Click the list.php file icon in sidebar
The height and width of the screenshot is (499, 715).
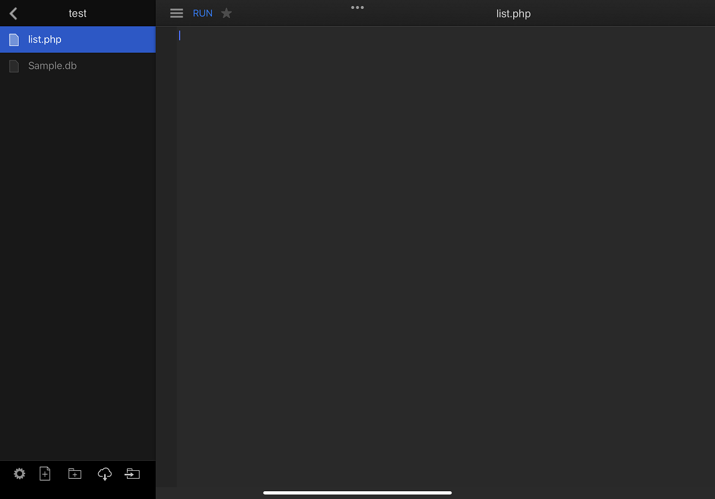(14, 39)
